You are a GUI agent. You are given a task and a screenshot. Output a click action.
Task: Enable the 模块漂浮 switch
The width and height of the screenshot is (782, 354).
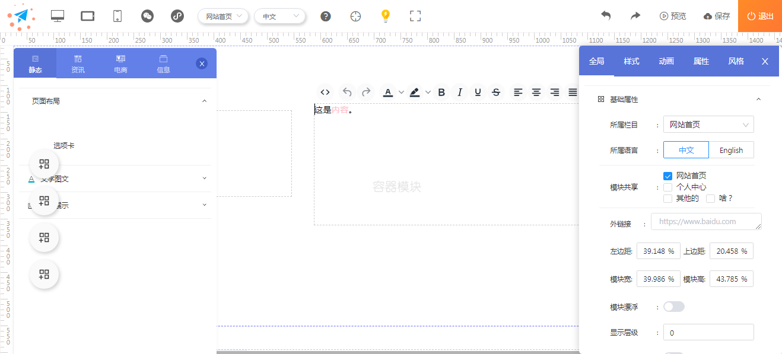(674, 307)
